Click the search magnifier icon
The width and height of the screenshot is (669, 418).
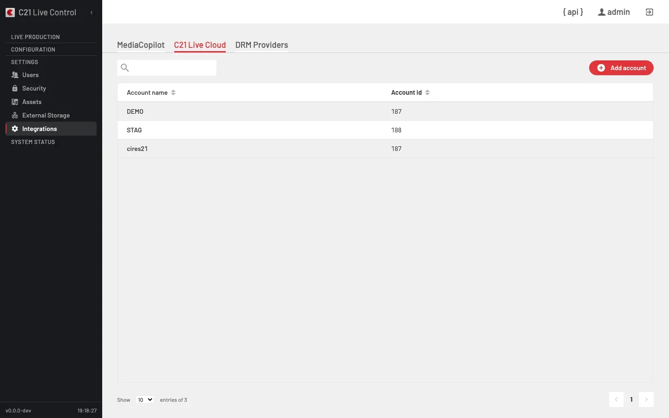click(x=125, y=68)
